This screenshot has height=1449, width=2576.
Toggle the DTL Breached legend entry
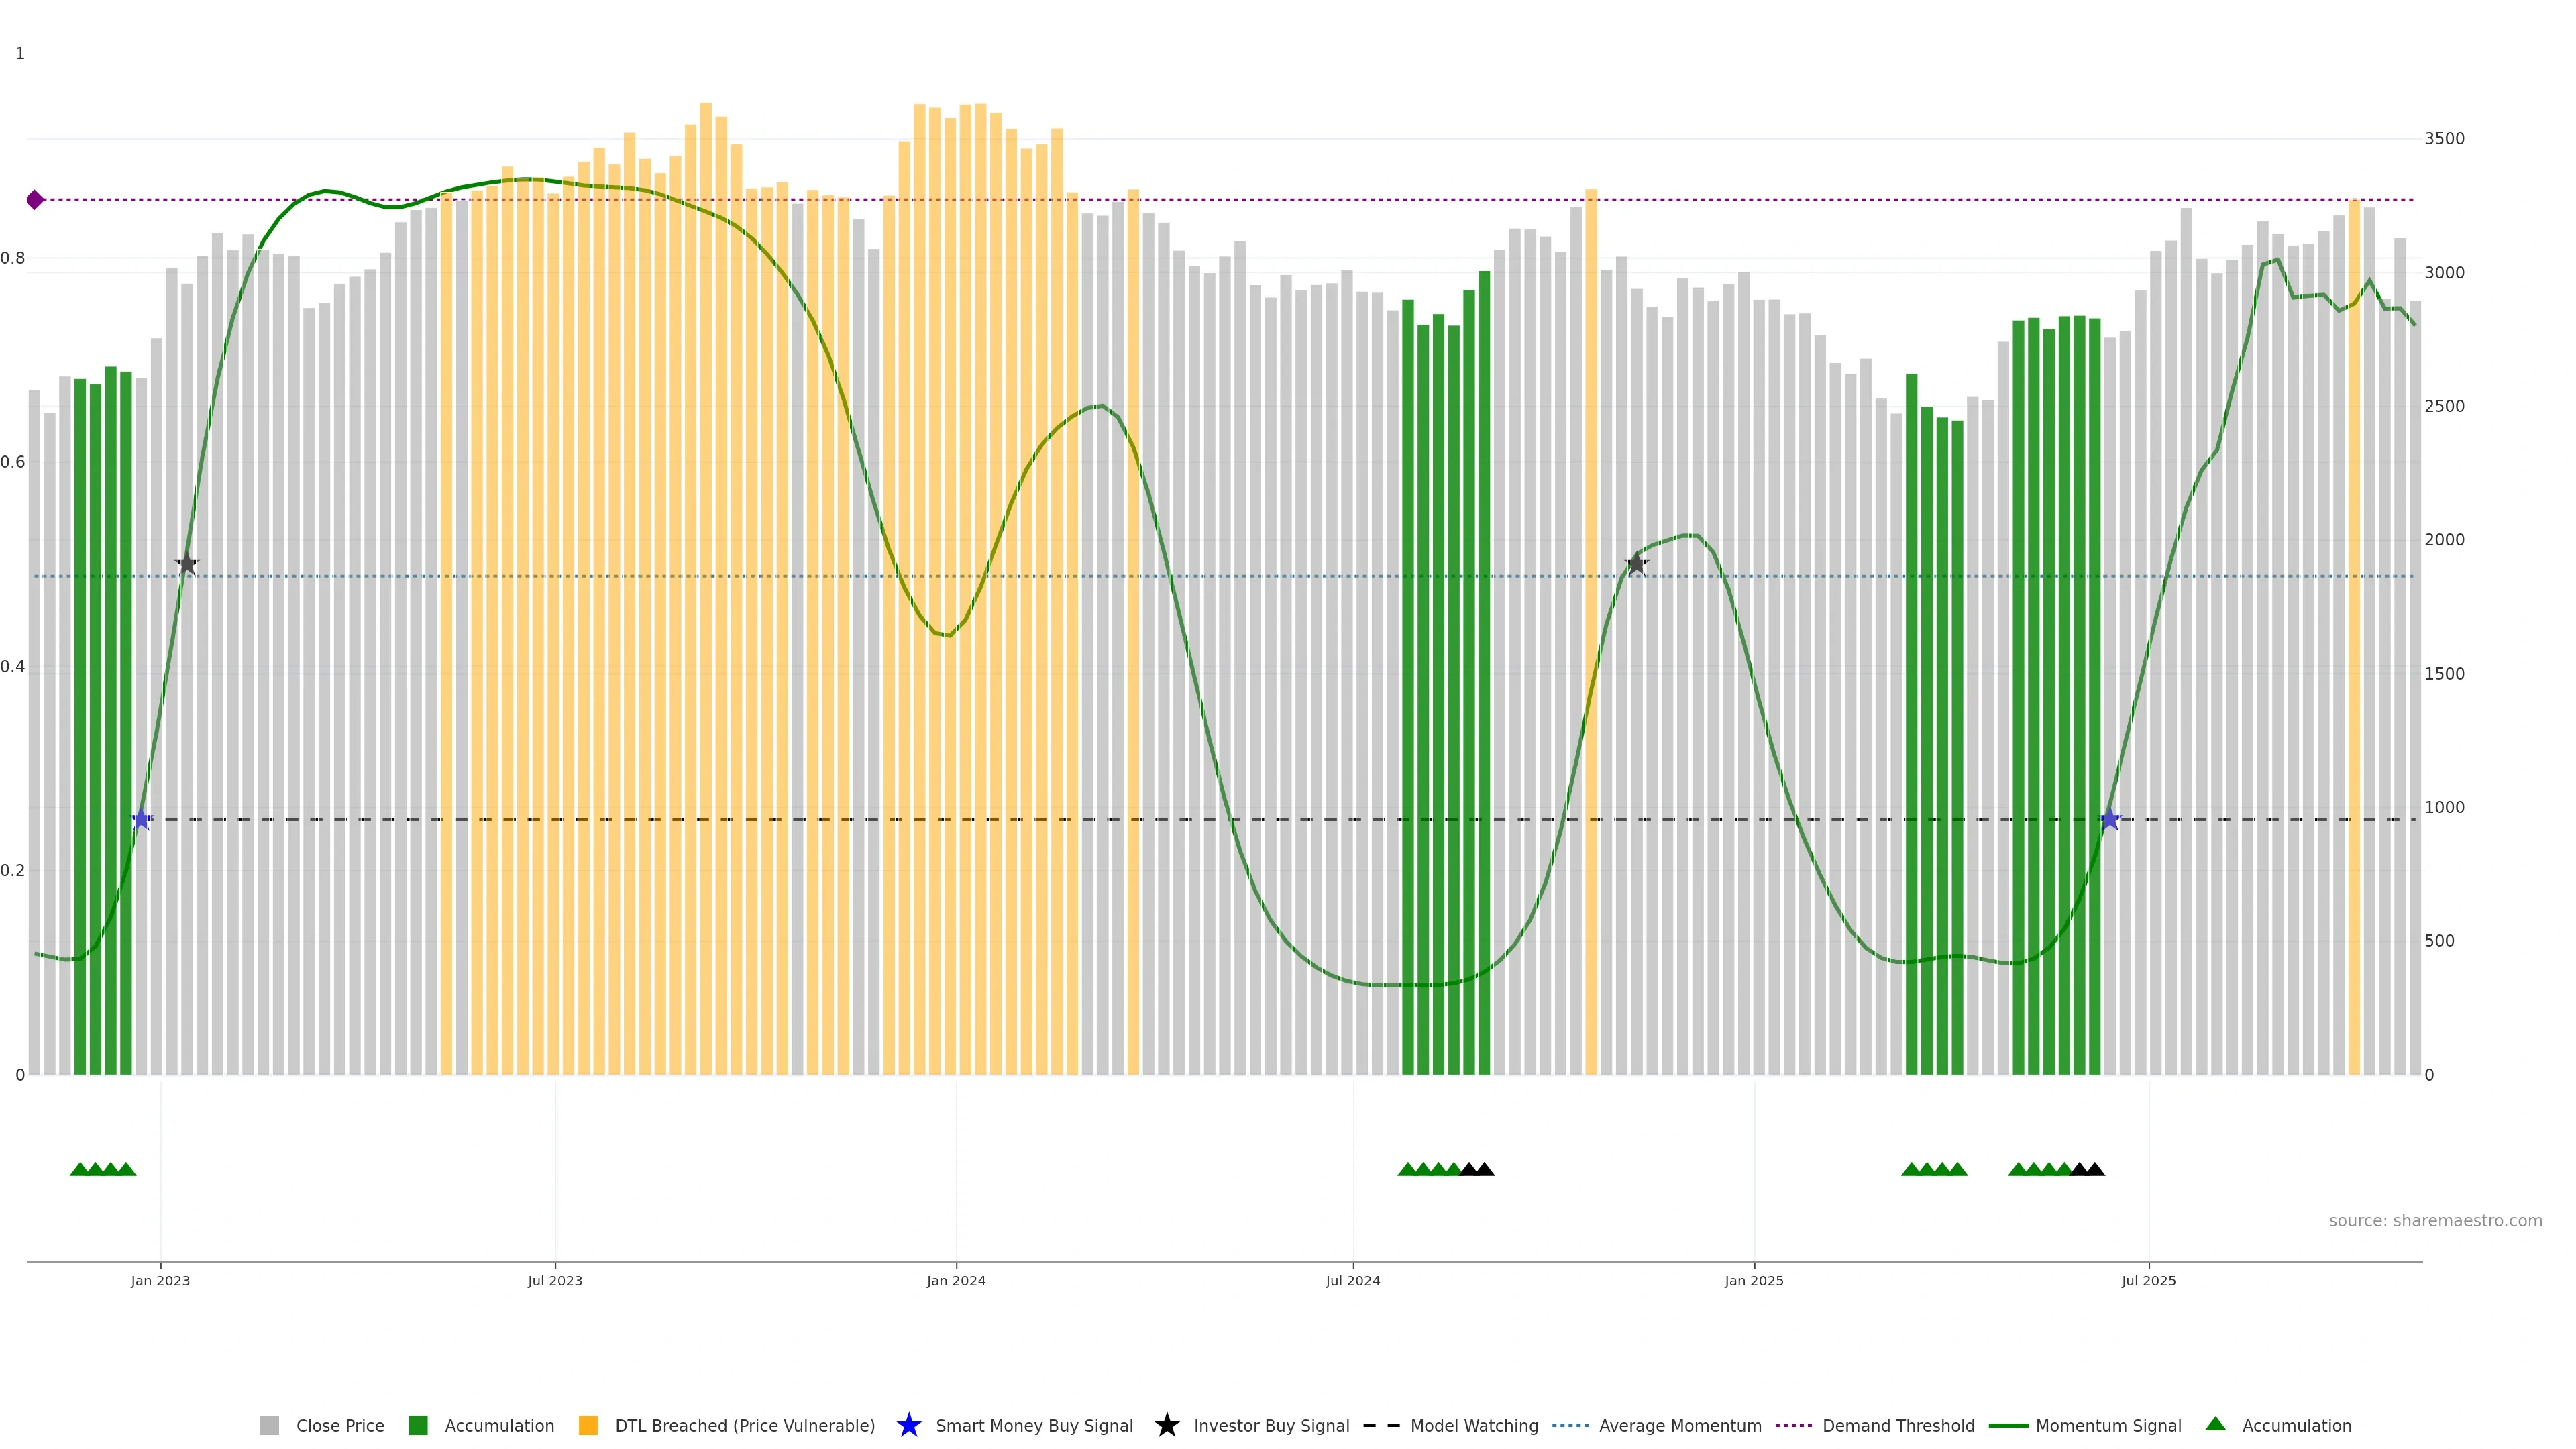click(744, 1426)
